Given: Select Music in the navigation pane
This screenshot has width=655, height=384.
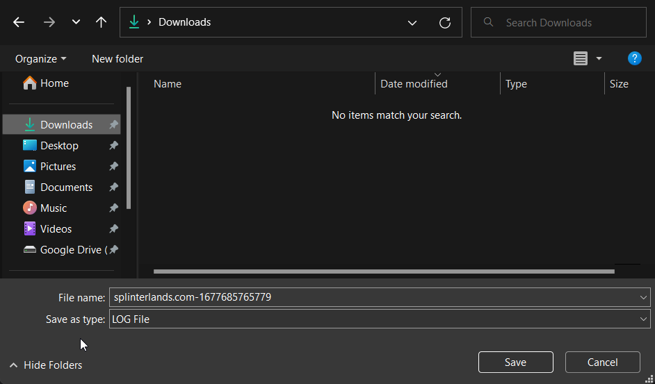Looking at the screenshot, I should [x=61, y=208].
